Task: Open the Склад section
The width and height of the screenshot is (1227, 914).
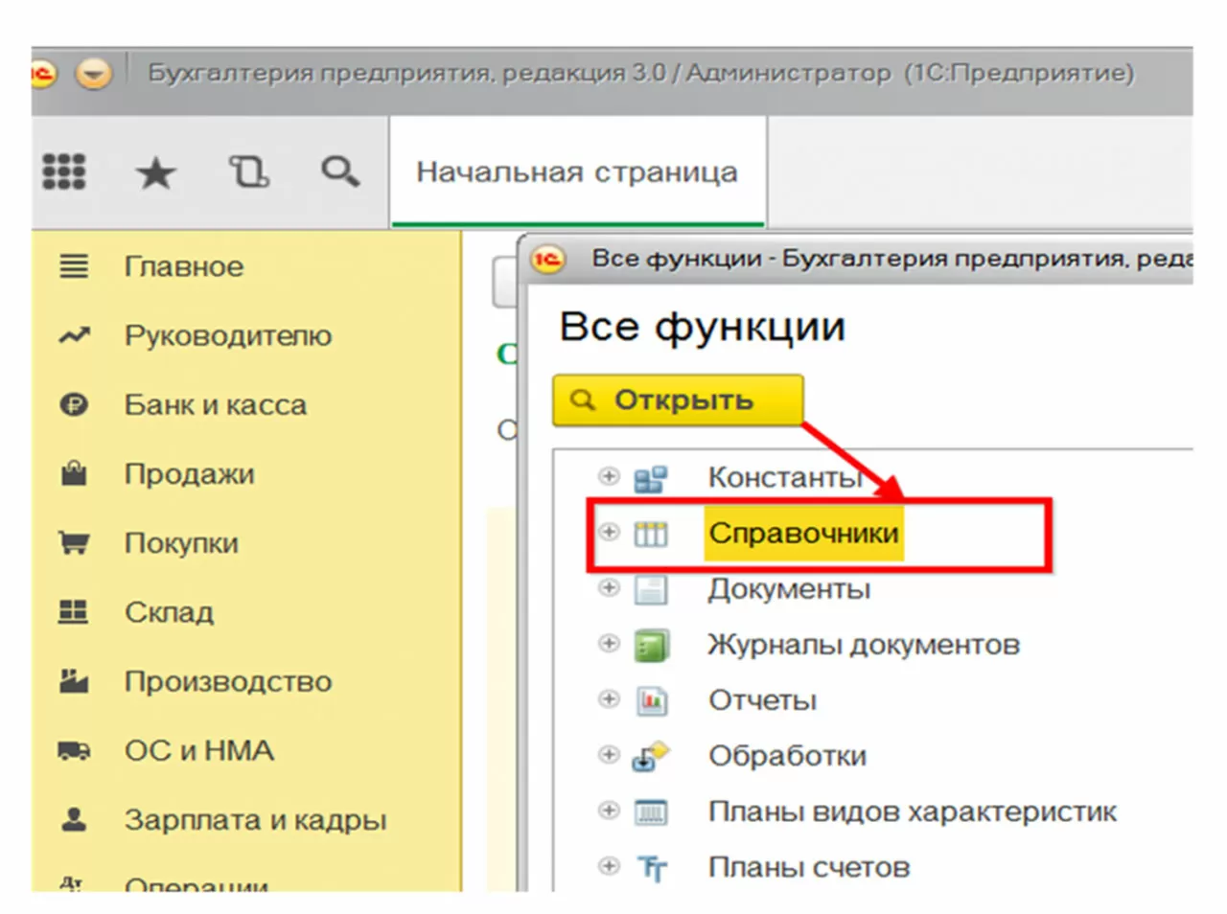Action: click(x=169, y=612)
